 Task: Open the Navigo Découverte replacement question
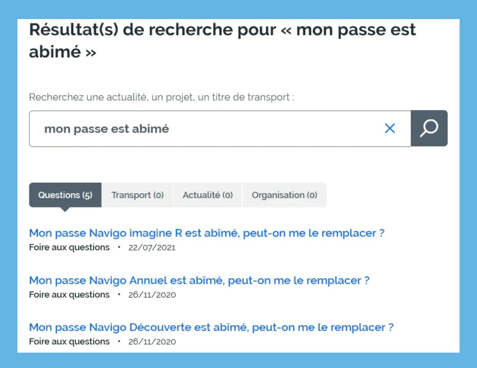[x=211, y=327]
